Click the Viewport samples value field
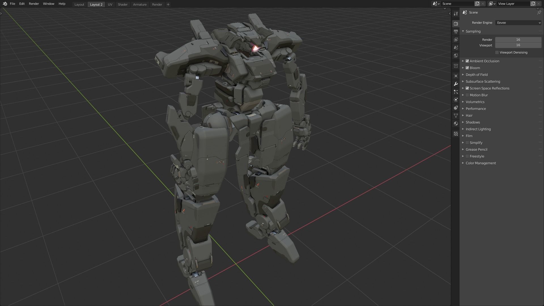 [x=518, y=45]
